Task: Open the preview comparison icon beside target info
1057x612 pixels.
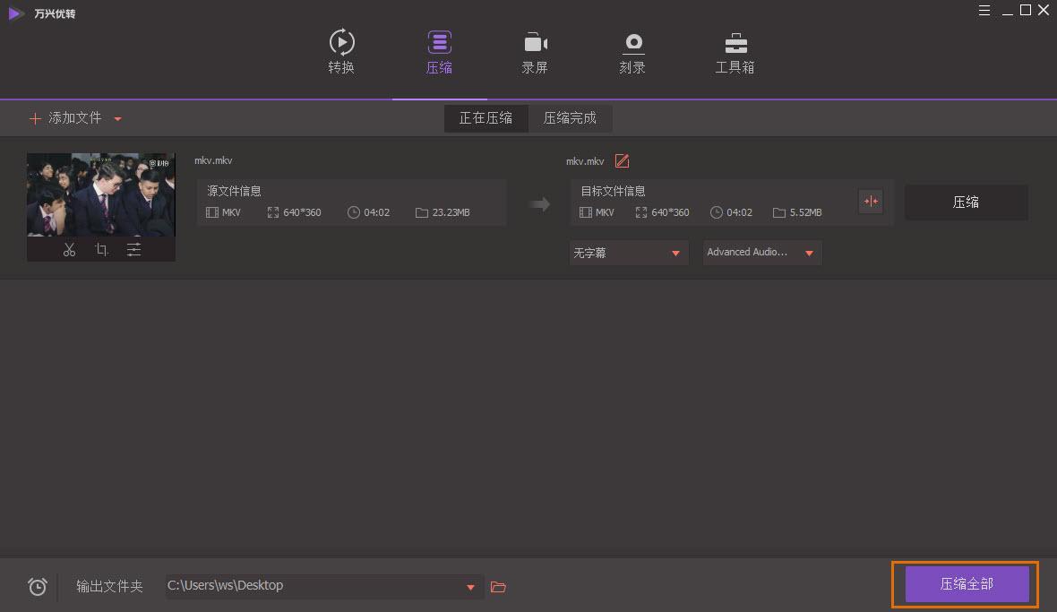Action: (x=870, y=202)
